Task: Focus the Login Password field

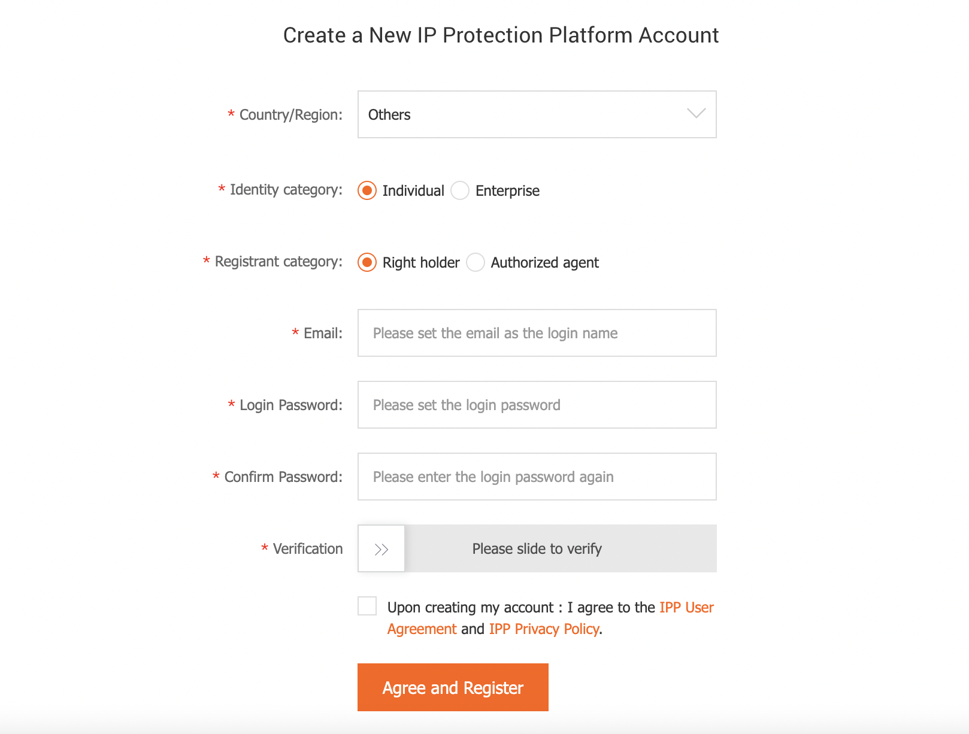Action: tap(536, 405)
